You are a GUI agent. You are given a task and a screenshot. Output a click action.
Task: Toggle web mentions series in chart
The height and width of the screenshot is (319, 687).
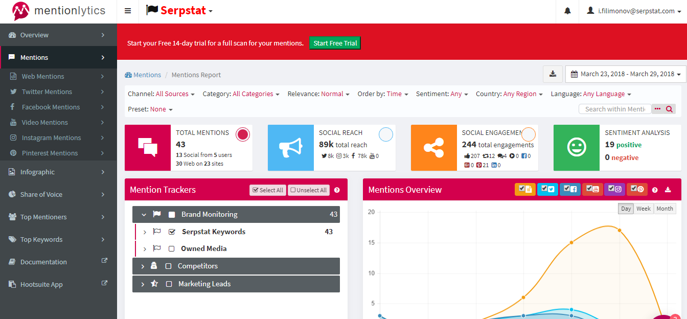point(525,189)
